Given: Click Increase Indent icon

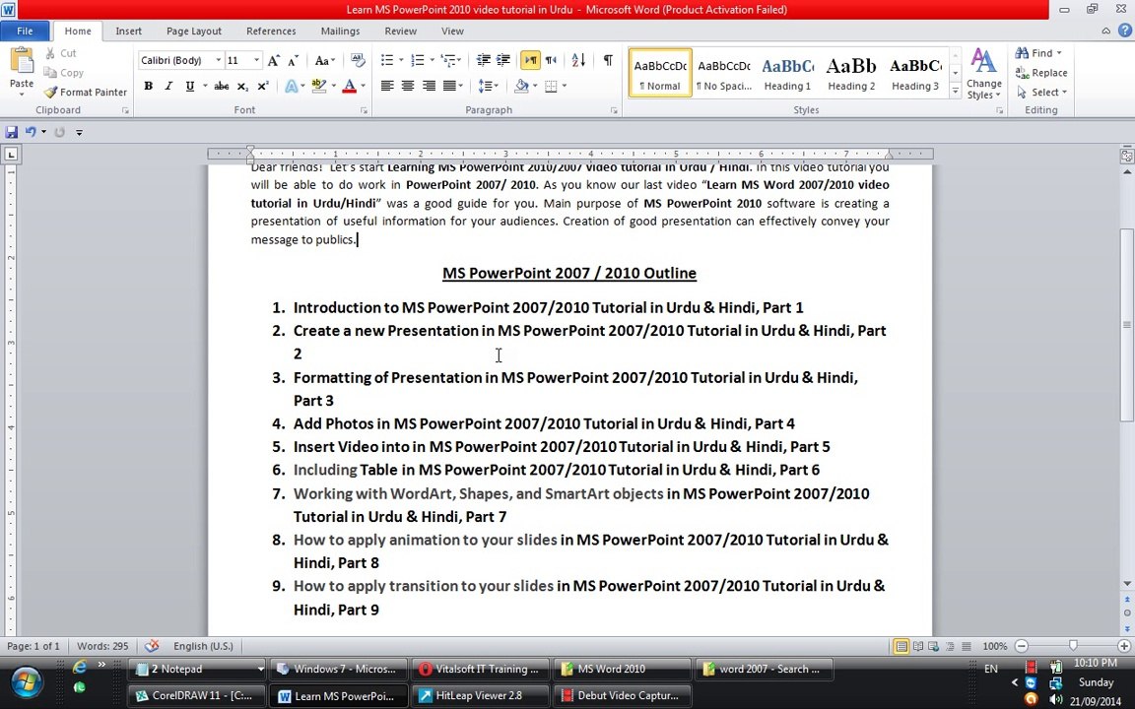Looking at the screenshot, I should coord(503,60).
